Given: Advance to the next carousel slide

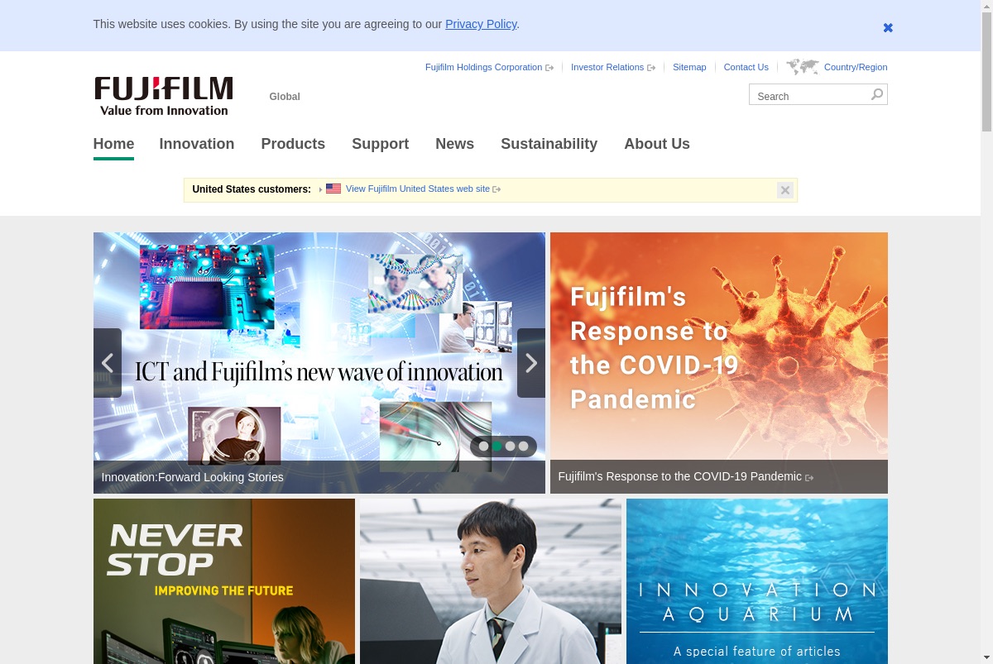Looking at the screenshot, I should [x=531, y=363].
